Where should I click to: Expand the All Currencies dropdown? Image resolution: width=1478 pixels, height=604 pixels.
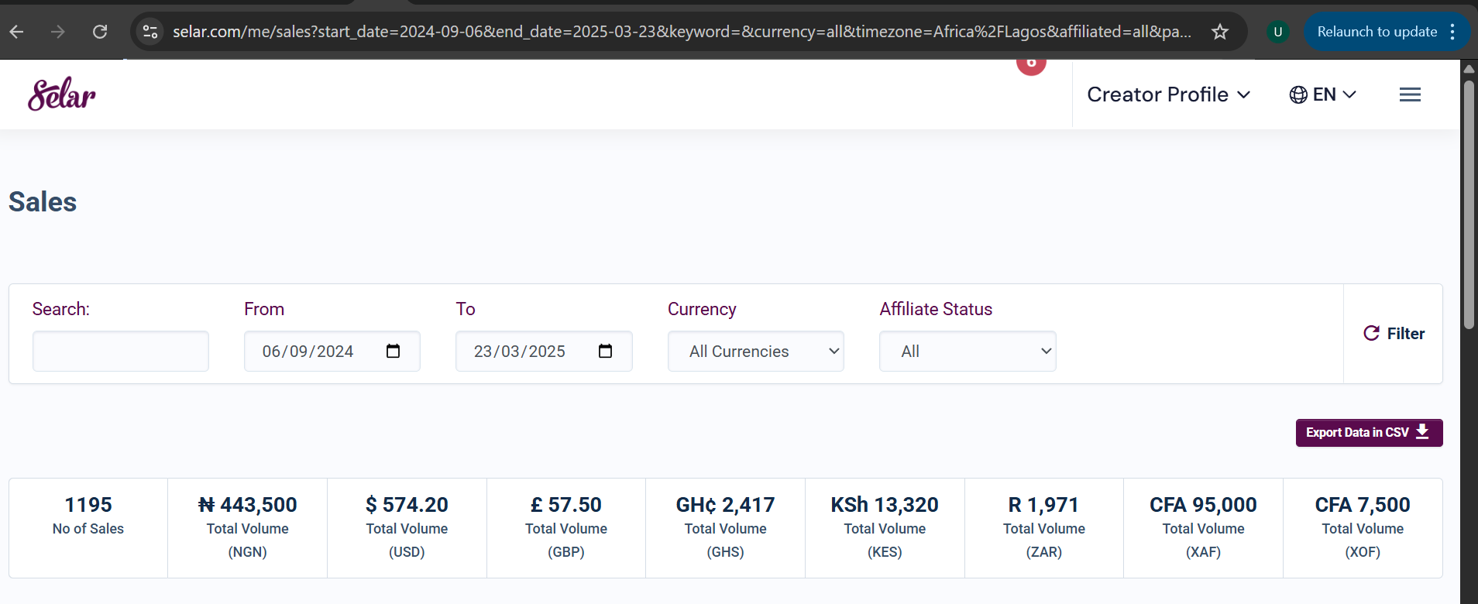click(x=755, y=352)
